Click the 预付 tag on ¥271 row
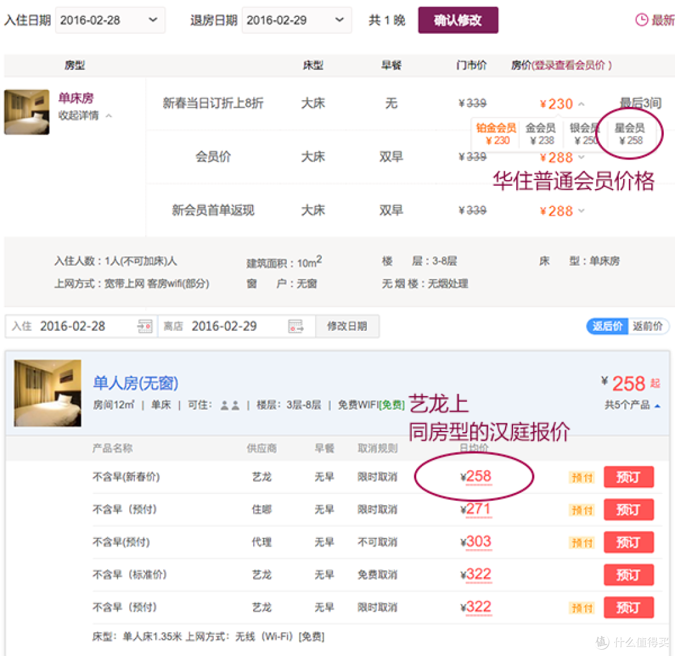This screenshot has width=675, height=656. pyautogui.click(x=582, y=510)
